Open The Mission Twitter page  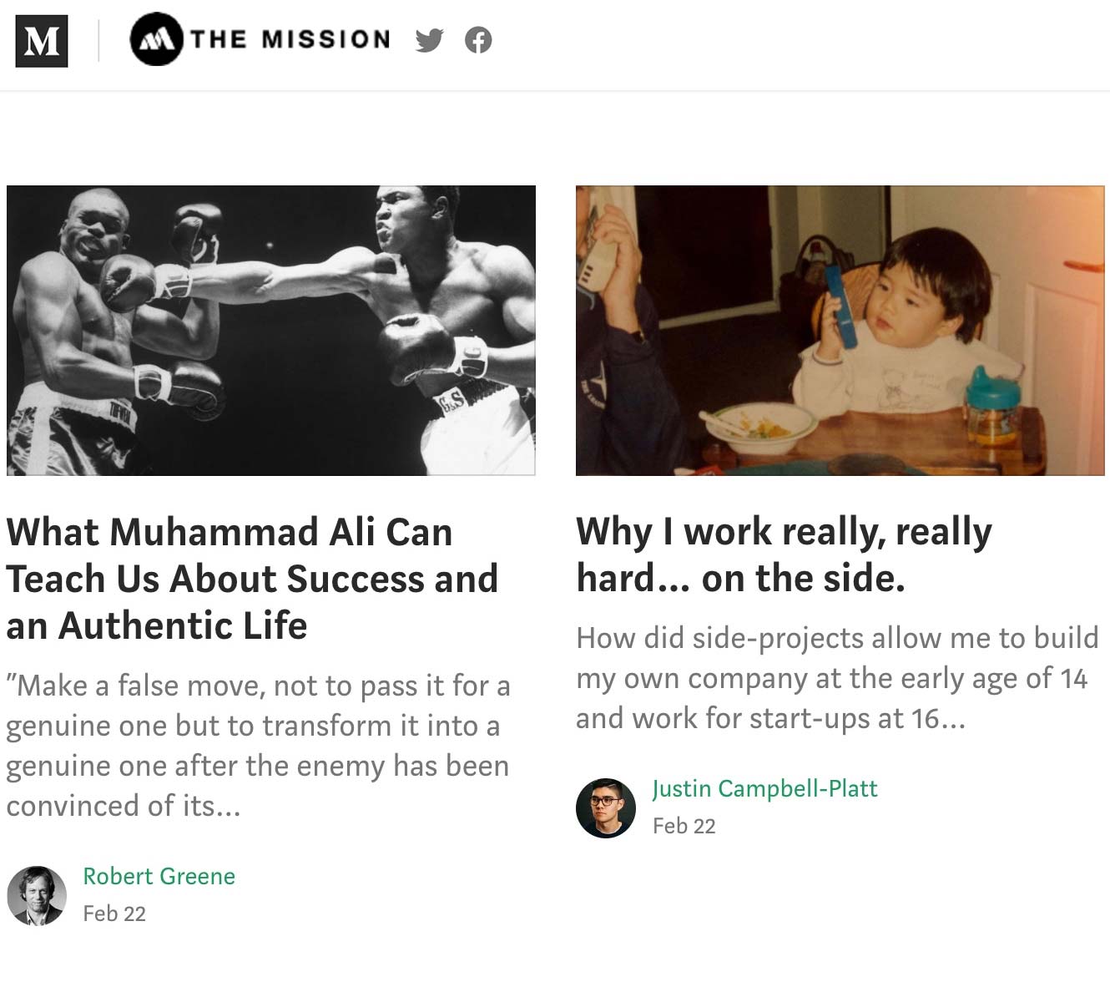pos(429,40)
